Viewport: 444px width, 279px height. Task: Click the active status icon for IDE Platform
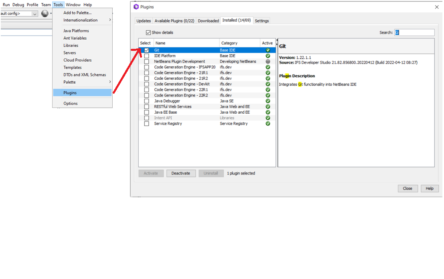[x=268, y=56]
